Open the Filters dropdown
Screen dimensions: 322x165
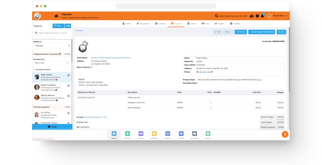pyautogui.click(x=58, y=26)
